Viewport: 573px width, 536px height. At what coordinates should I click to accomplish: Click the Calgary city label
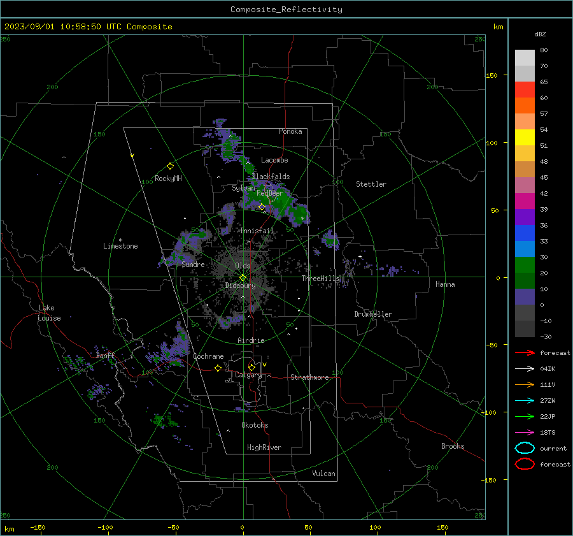tap(248, 375)
